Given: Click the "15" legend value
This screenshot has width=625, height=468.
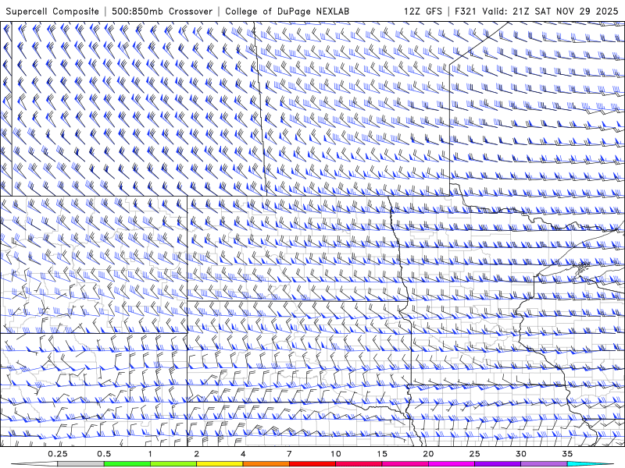Looking at the screenshot, I should pos(382,454).
